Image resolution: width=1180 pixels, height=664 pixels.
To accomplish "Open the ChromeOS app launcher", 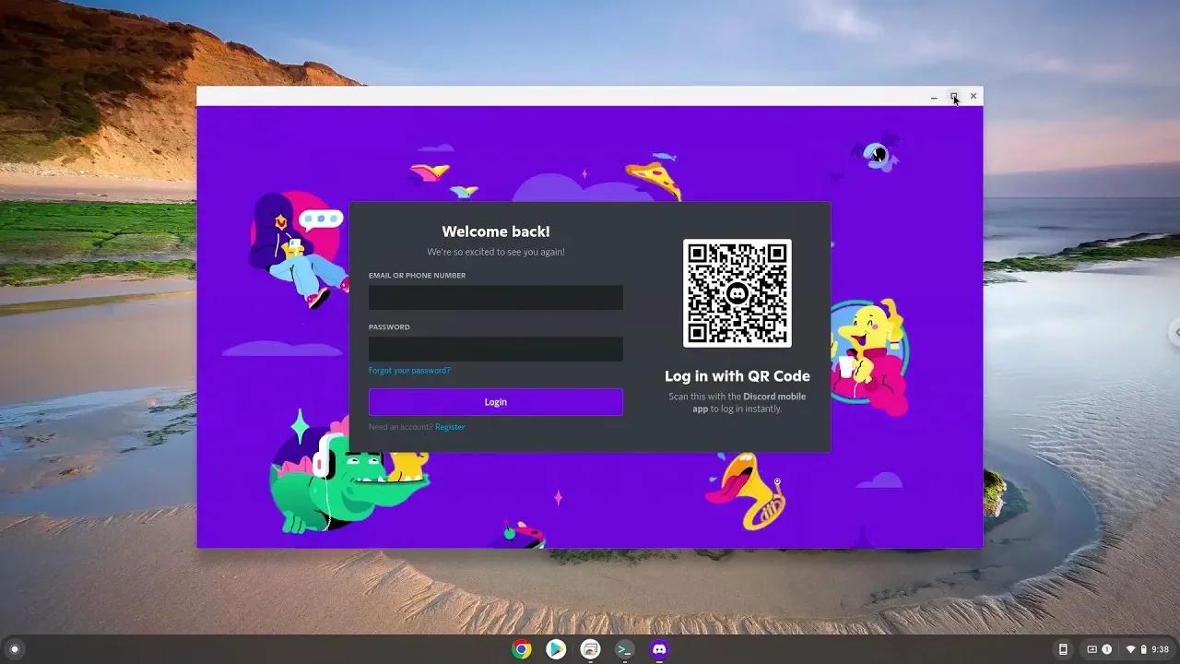I will (x=17, y=648).
